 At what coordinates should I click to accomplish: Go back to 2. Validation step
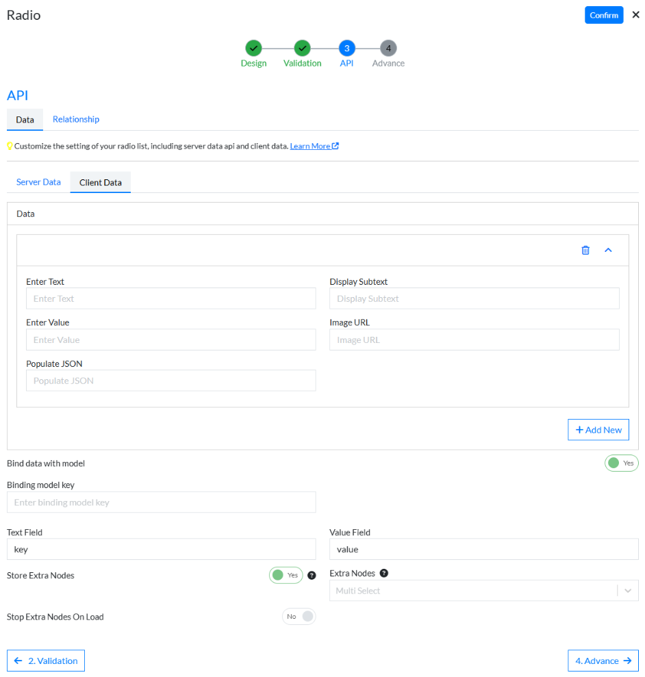pos(46,661)
